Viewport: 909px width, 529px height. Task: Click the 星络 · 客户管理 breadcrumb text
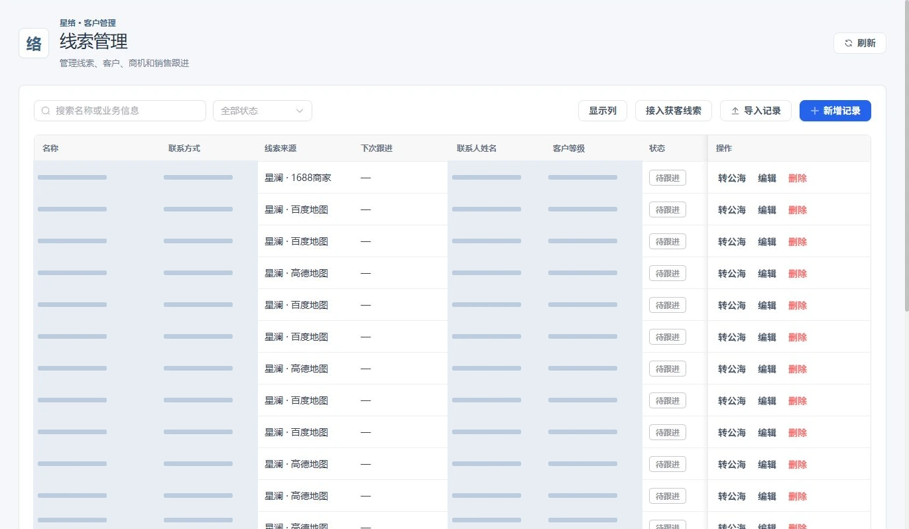click(x=88, y=23)
